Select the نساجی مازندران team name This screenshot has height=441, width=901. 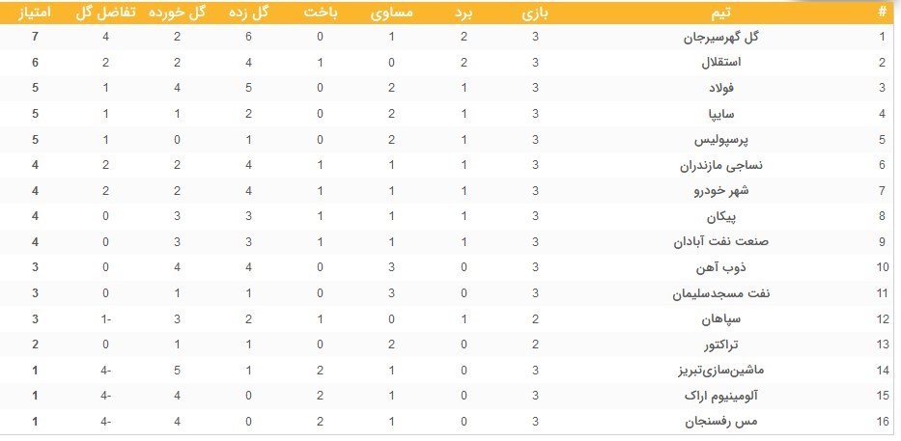[721, 165]
